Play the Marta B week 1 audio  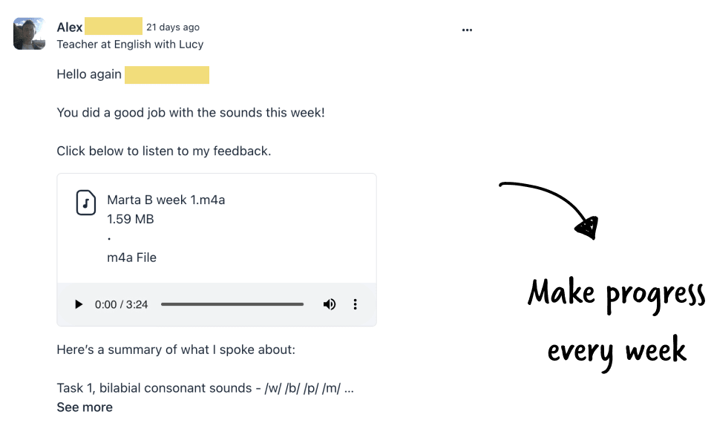(x=79, y=304)
